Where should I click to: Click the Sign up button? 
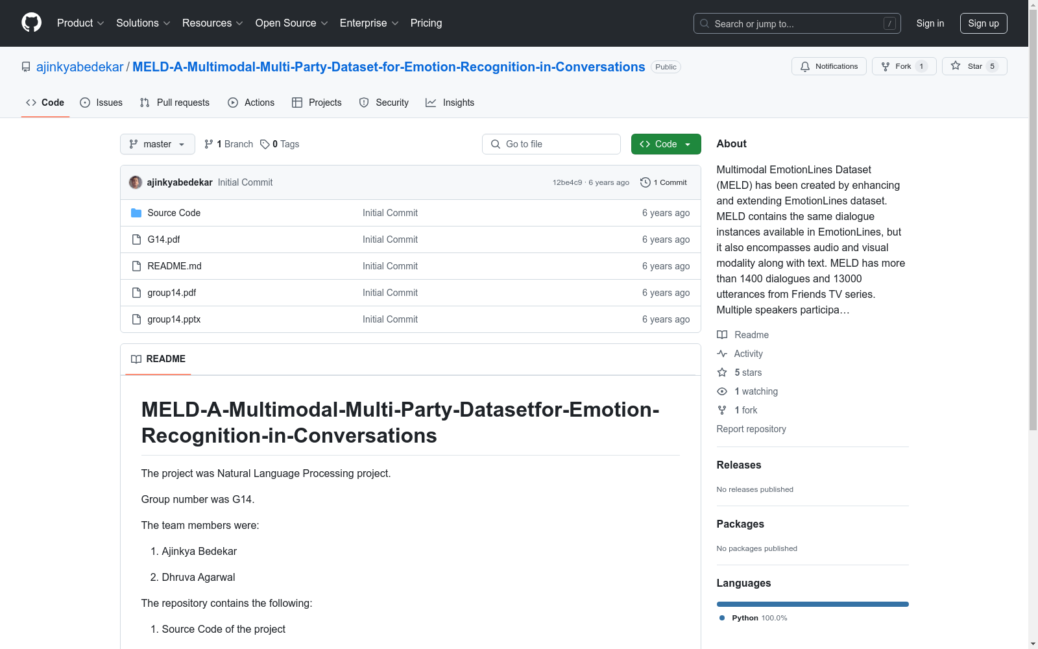[984, 23]
